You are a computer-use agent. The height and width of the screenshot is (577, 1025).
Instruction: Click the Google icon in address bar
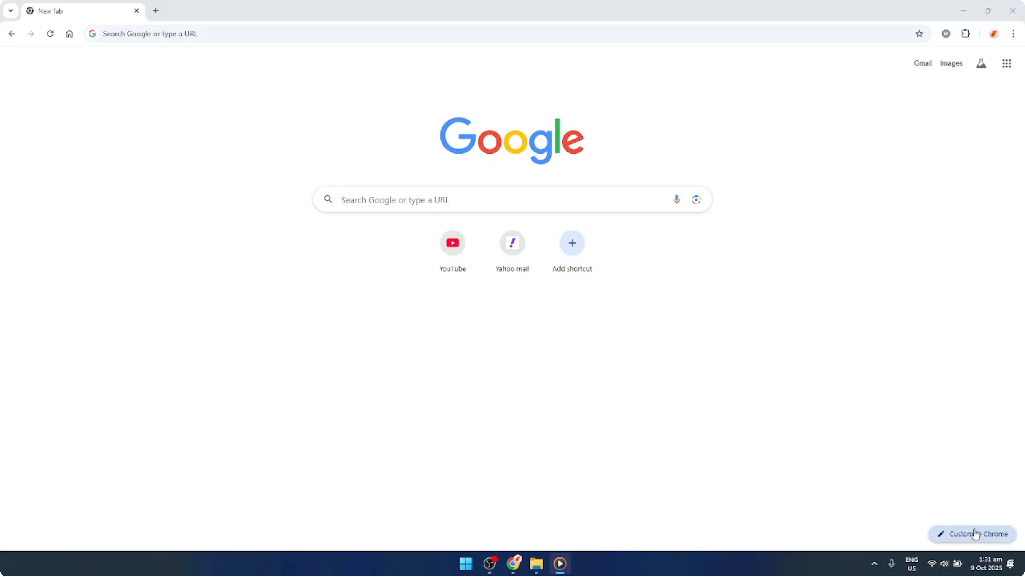click(x=92, y=34)
